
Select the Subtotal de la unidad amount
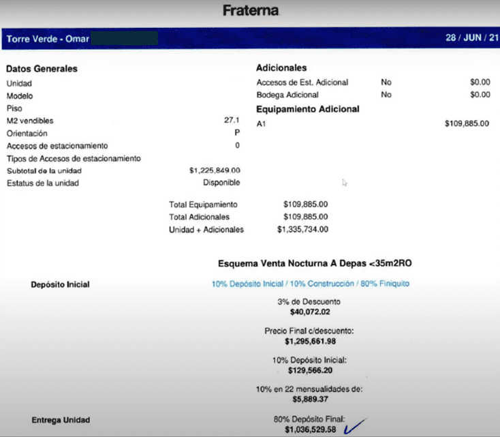[215, 170]
